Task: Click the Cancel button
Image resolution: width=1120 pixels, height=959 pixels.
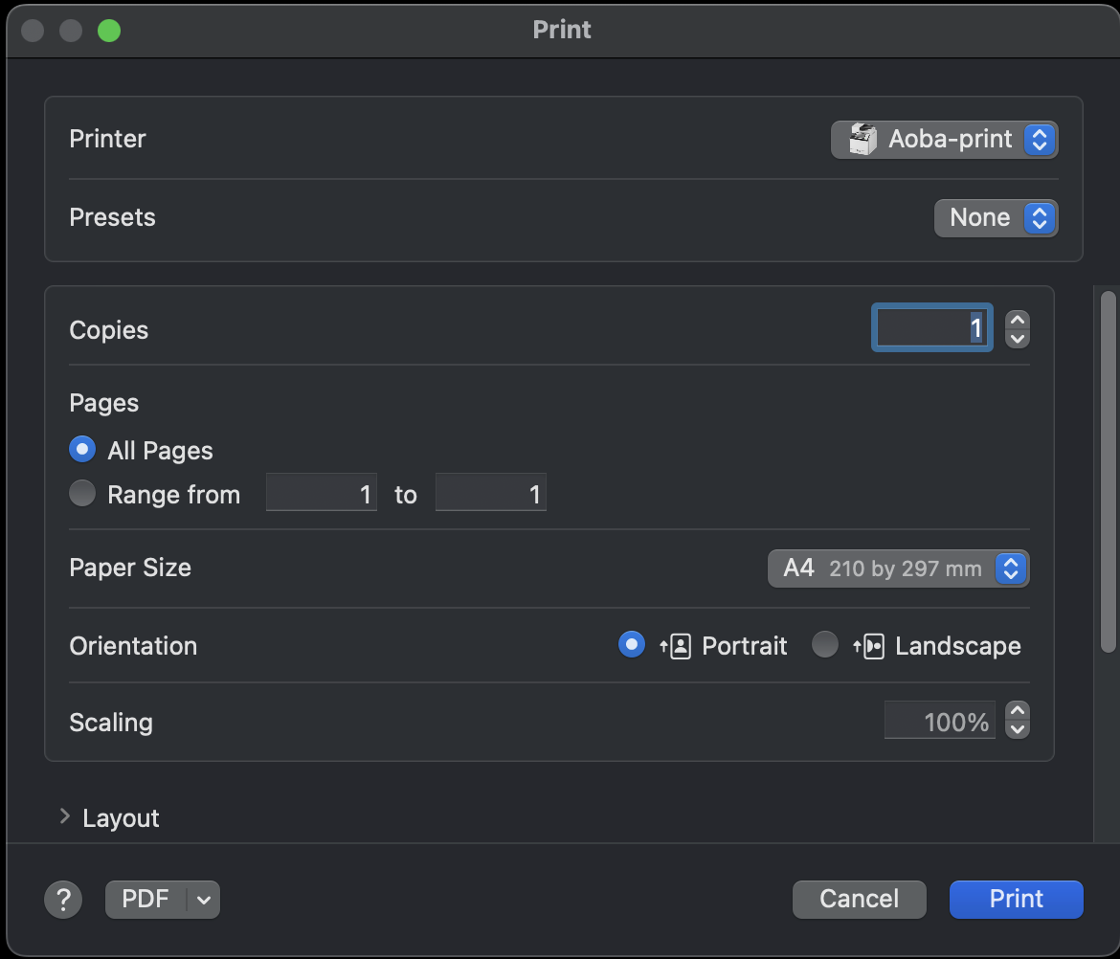Action: 859,900
